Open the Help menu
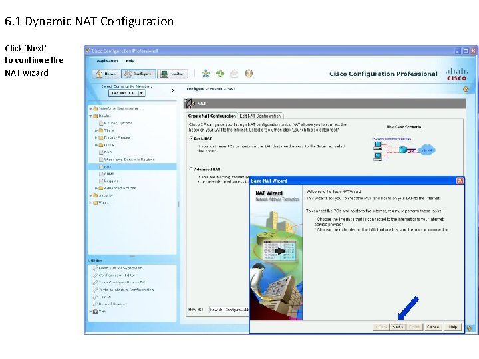This screenshot has width=479, height=359. pyautogui.click(x=130, y=60)
